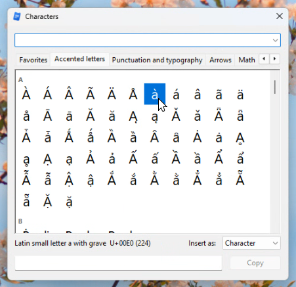Click the Copy button
Viewport: 296px width, 287px height.
click(255, 263)
